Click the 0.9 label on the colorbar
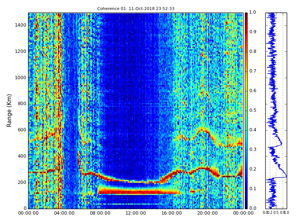 [253, 32]
